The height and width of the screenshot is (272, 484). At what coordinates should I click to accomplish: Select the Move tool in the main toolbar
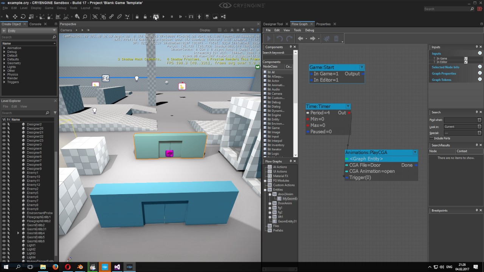coord(15,17)
